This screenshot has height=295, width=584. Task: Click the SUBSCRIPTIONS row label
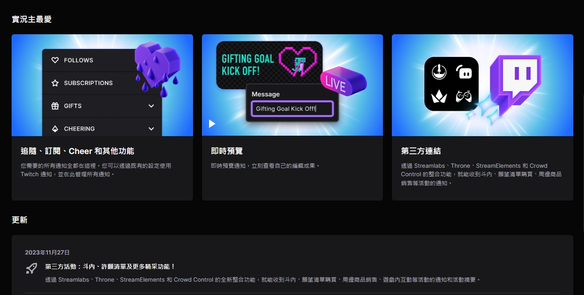[x=88, y=83]
